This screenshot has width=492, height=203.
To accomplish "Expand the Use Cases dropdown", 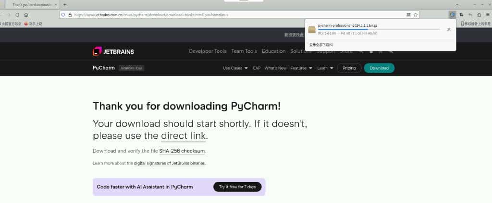I will pos(235,68).
